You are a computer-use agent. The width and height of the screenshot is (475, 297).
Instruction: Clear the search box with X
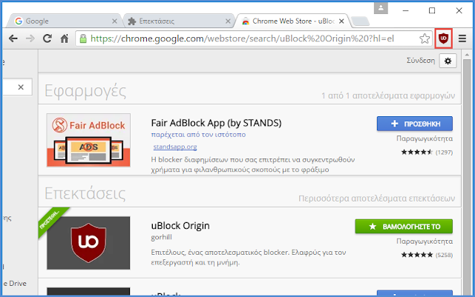[x=21, y=87]
